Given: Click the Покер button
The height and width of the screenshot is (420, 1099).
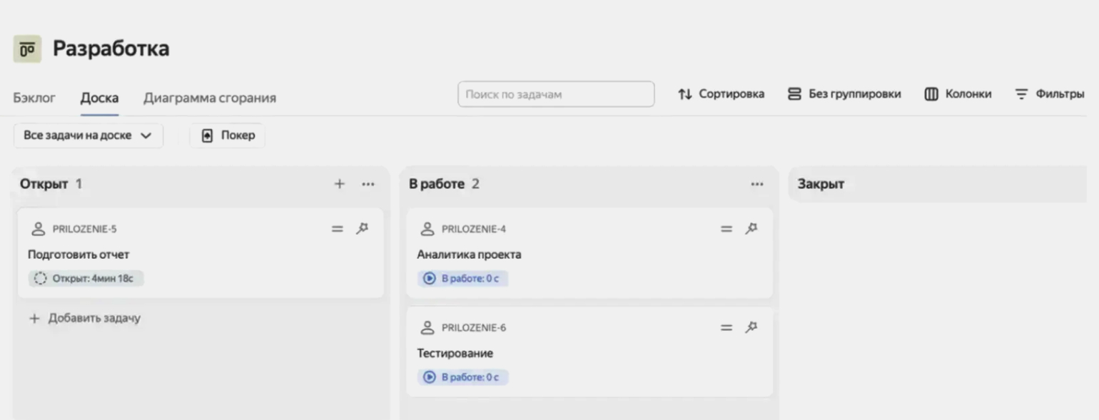Looking at the screenshot, I should point(228,135).
